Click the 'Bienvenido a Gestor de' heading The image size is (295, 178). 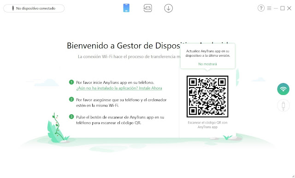(x=124, y=46)
